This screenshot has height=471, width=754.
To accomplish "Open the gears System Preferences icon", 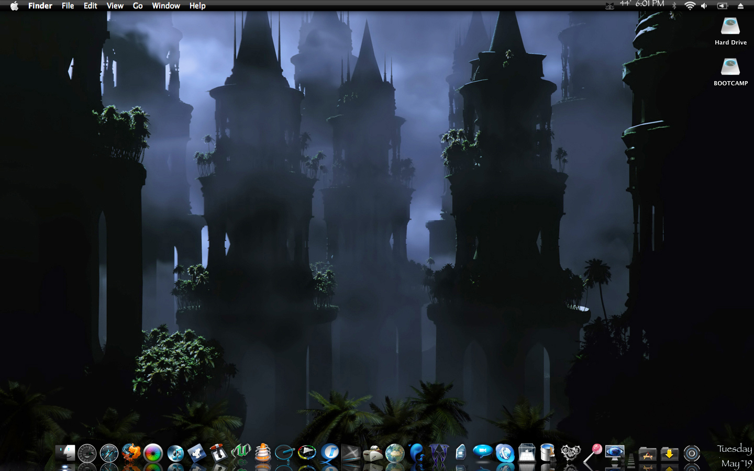I will (x=571, y=453).
